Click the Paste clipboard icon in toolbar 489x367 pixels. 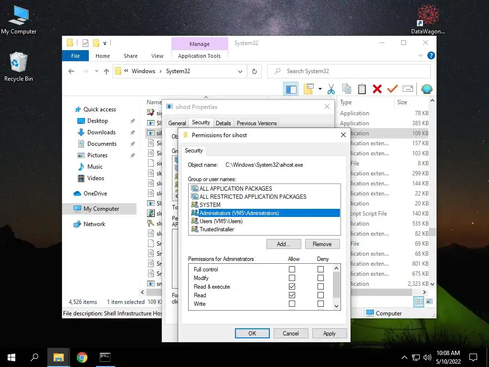click(362, 89)
